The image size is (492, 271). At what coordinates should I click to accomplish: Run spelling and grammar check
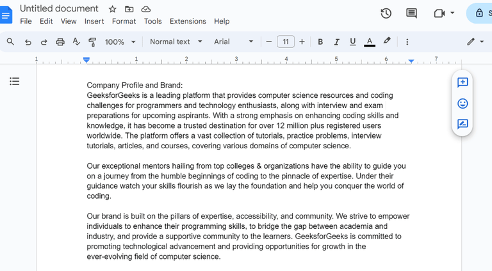76,42
